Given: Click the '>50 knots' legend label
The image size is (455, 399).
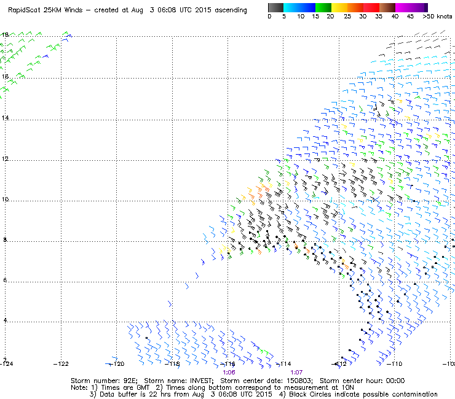Looking at the screenshot, I should point(437,17).
